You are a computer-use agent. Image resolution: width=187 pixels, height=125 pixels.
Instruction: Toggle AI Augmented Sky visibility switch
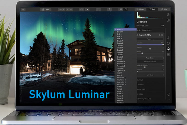[x=162, y=35]
